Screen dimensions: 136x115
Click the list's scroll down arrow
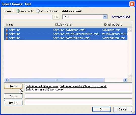point(130,76)
